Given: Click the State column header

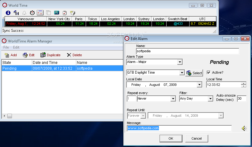Looking at the screenshot, I should [x=17, y=62].
